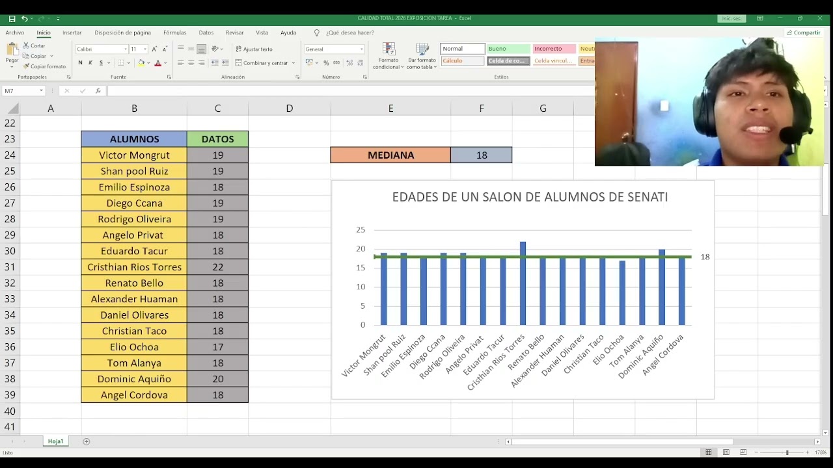This screenshot has width=833, height=468.
Task: Switch to the Fórmulas tab
Action: click(174, 32)
